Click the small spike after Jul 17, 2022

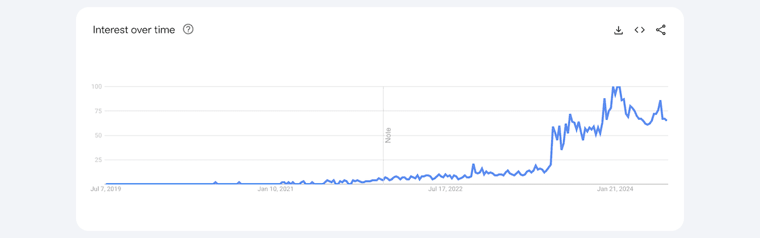(473, 165)
